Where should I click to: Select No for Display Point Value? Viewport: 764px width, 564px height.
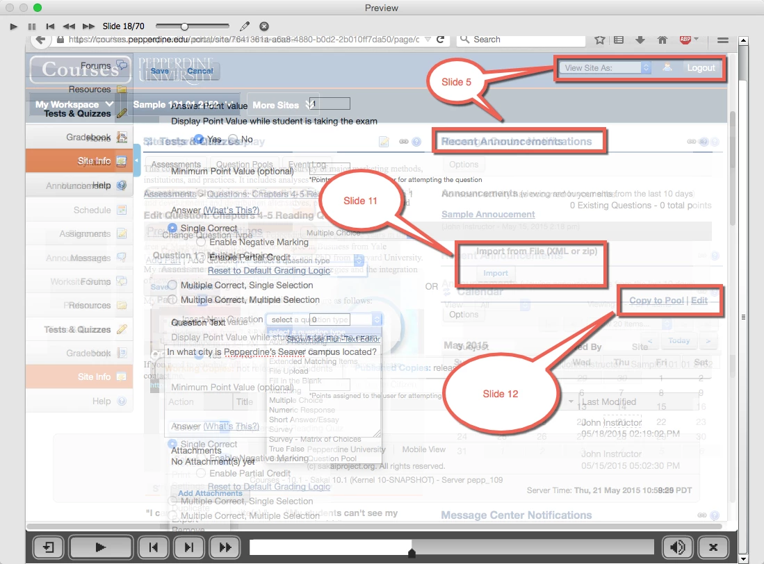tap(234, 139)
